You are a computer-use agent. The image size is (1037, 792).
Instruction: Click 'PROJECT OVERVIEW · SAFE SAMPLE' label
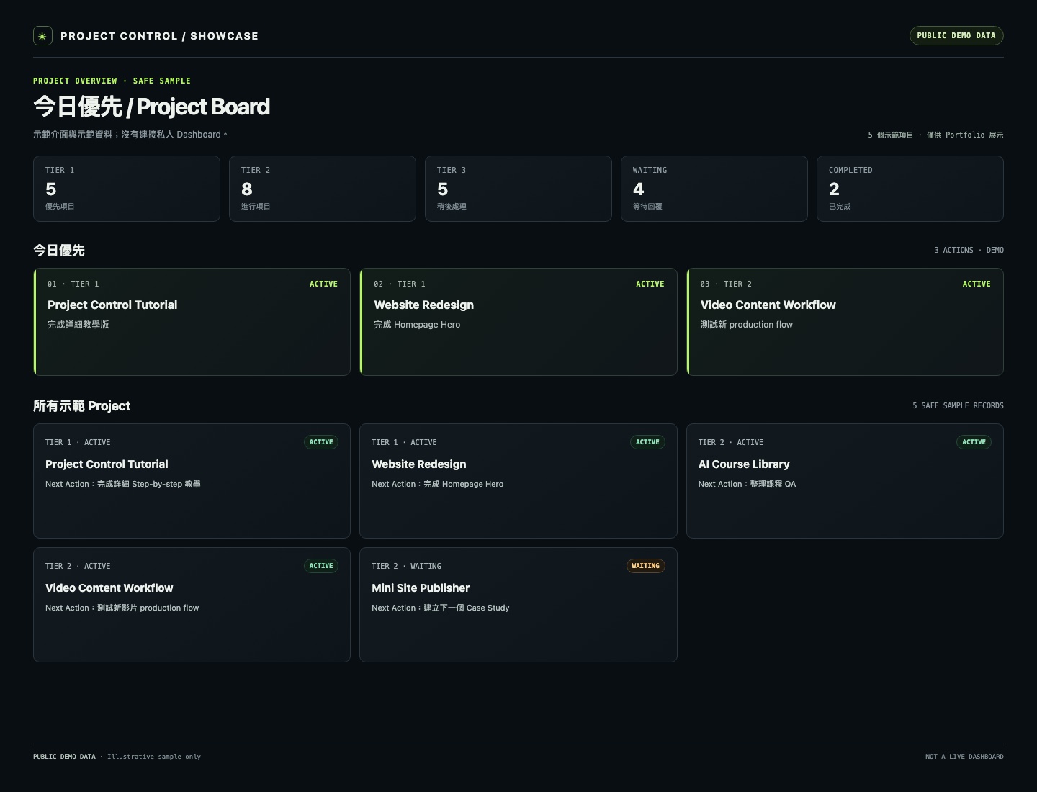(112, 81)
